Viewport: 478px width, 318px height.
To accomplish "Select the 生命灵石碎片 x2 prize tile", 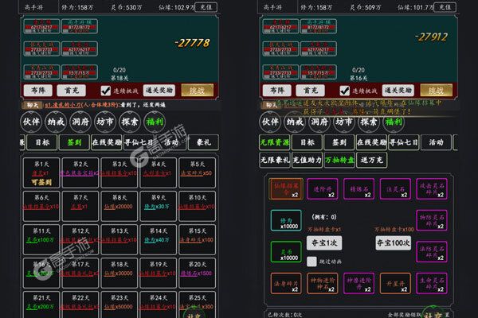I will coord(432,283).
